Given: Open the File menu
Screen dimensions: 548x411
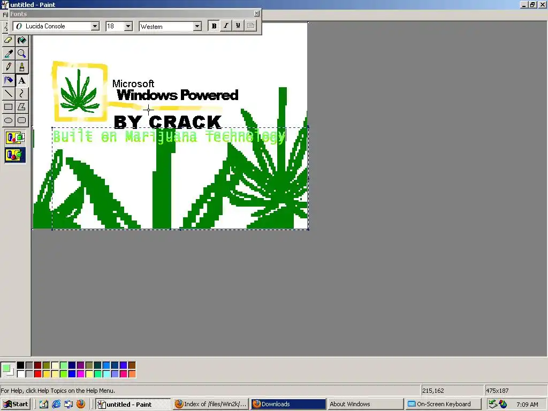Looking at the screenshot, I should 5,14.
